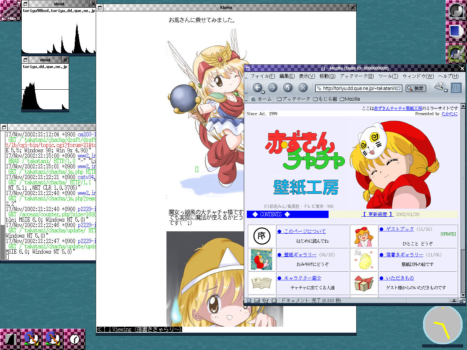Click the kterm window title bar
Screen dimensions: 467x350
[x=226, y=7]
